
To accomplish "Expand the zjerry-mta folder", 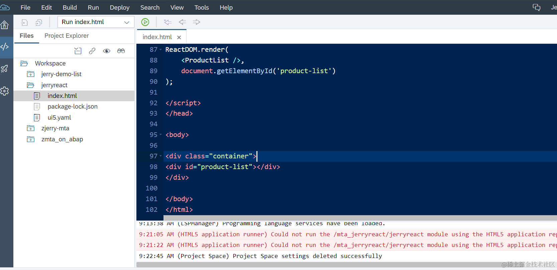I will (31, 128).
